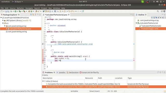Open the Source menu
The height and width of the screenshot is (93, 166).
click(13, 8)
